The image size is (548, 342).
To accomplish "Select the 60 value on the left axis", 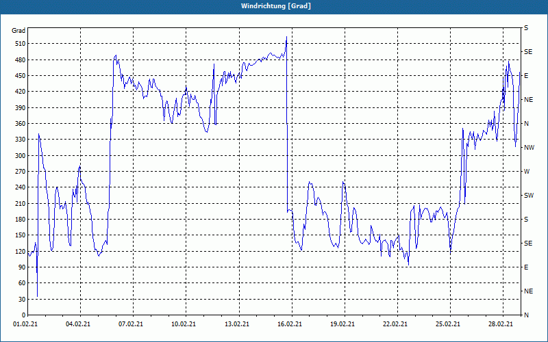I will [22, 282].
